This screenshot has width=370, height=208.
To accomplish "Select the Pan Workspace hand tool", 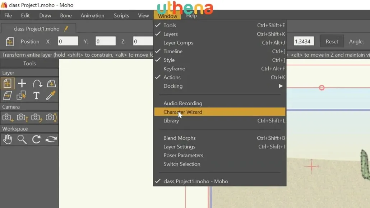I will (x=8, y=139).
